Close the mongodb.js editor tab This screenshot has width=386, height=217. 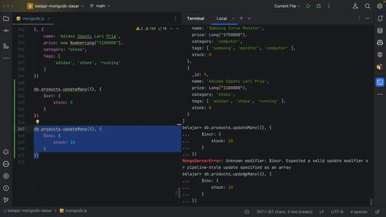pyautogui.click(x=49, y=19)
